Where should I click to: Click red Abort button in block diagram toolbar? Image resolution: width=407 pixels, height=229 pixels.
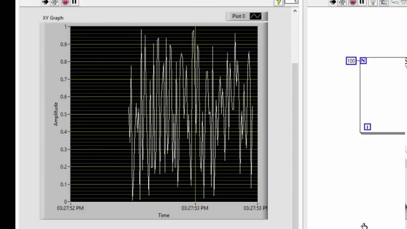353,2
